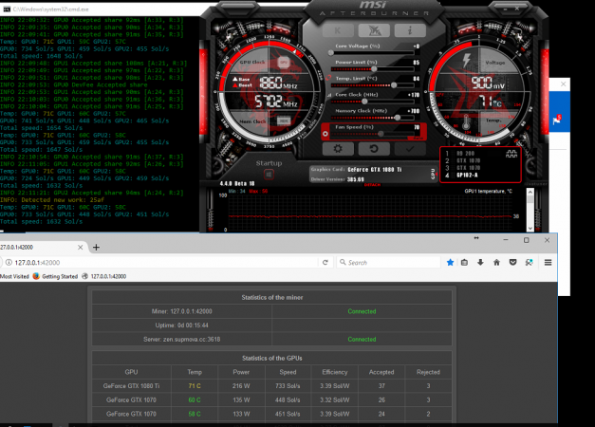This screenshot has height=427, width=595.
Task: Click the Temp. Limit slider handle
Action: (x=394, y=85)
